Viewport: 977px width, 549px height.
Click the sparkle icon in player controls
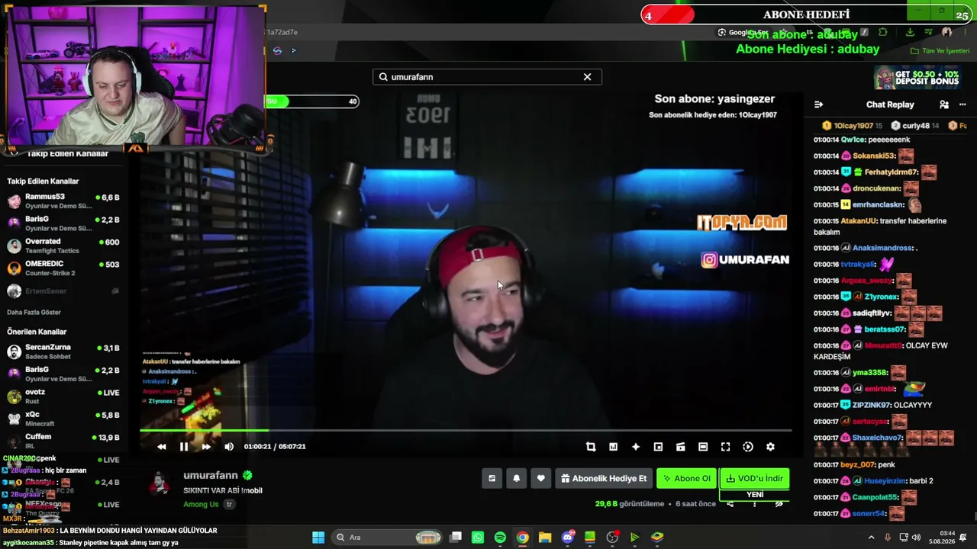coord(636,447)
